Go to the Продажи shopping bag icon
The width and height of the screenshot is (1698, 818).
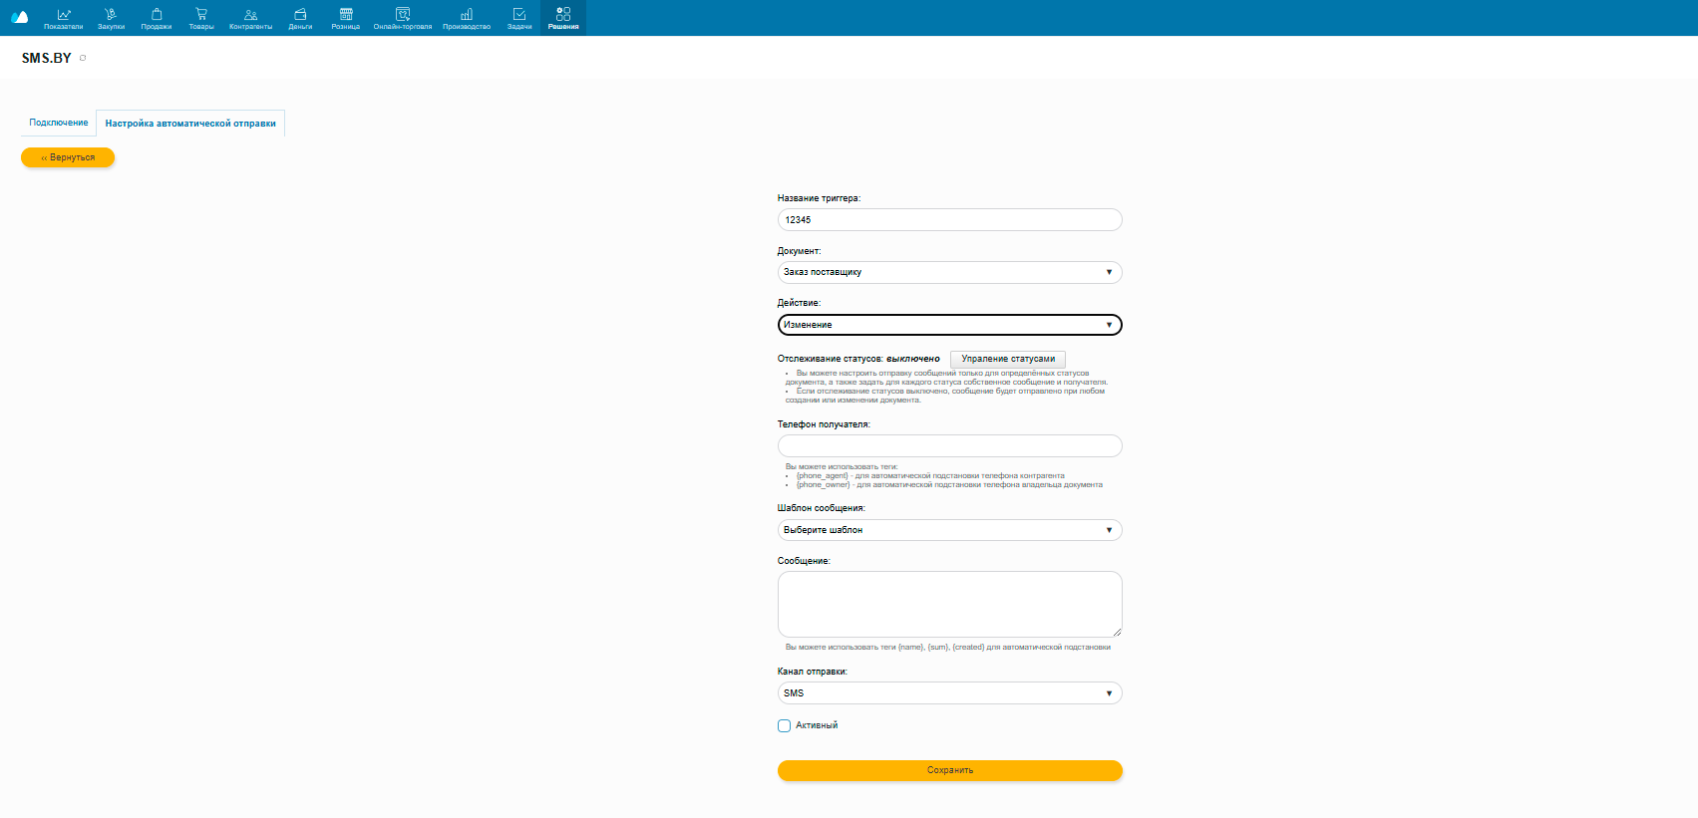[157, 14]
